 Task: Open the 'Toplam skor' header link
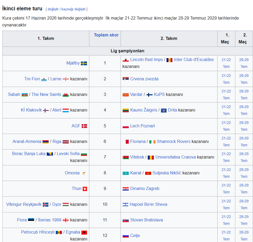tap(106, 35)
